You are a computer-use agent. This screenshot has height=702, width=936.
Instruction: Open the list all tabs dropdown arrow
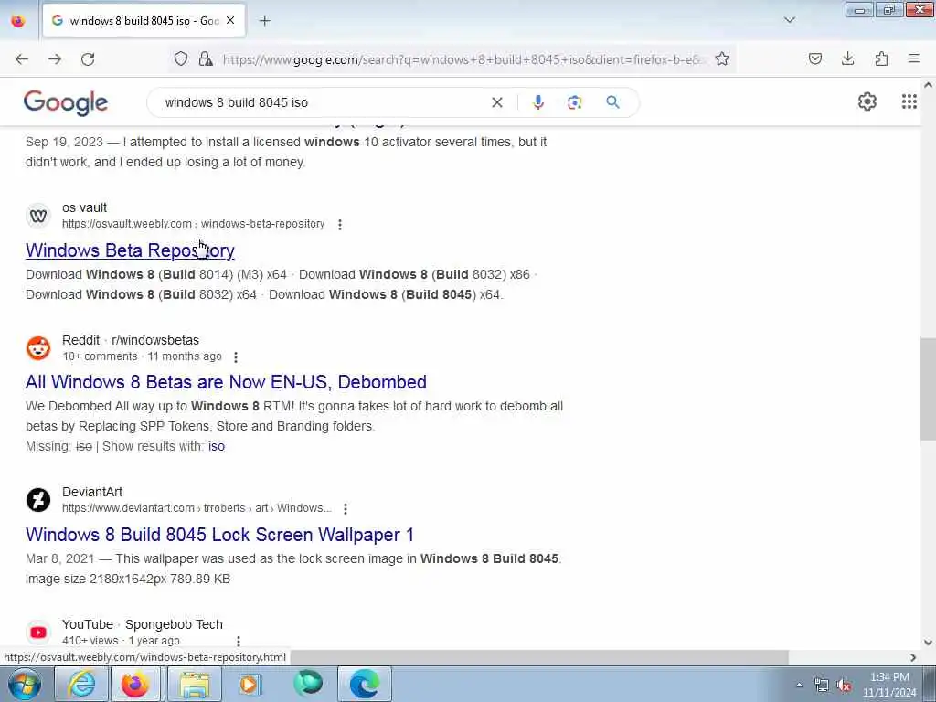click(x=789, y=20)
